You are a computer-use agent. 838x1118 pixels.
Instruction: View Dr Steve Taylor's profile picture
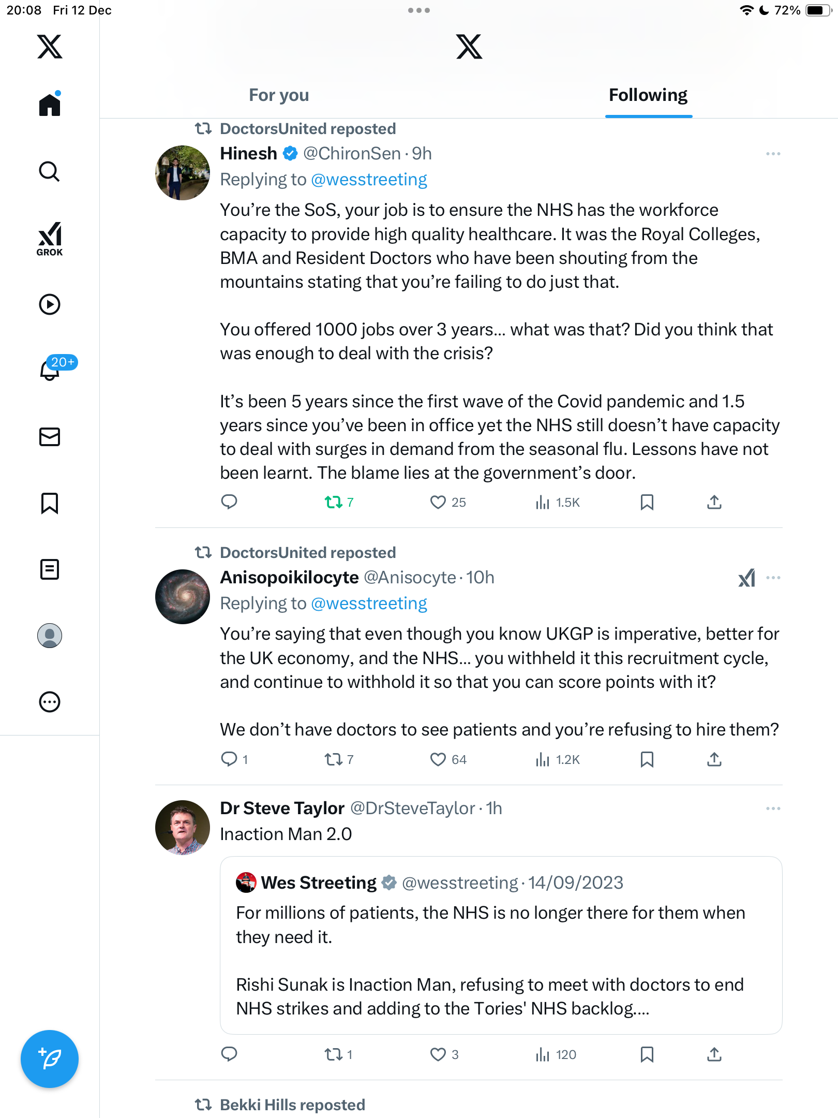pyautogui.click(x=183, y=827)
